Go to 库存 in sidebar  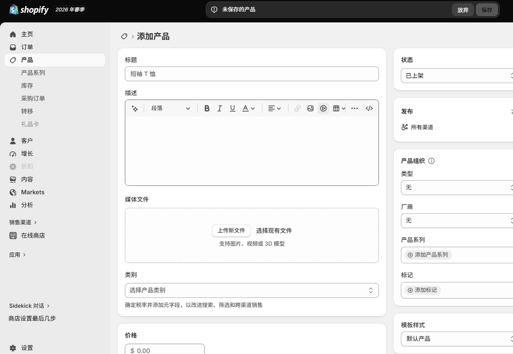tap(27, 86)
